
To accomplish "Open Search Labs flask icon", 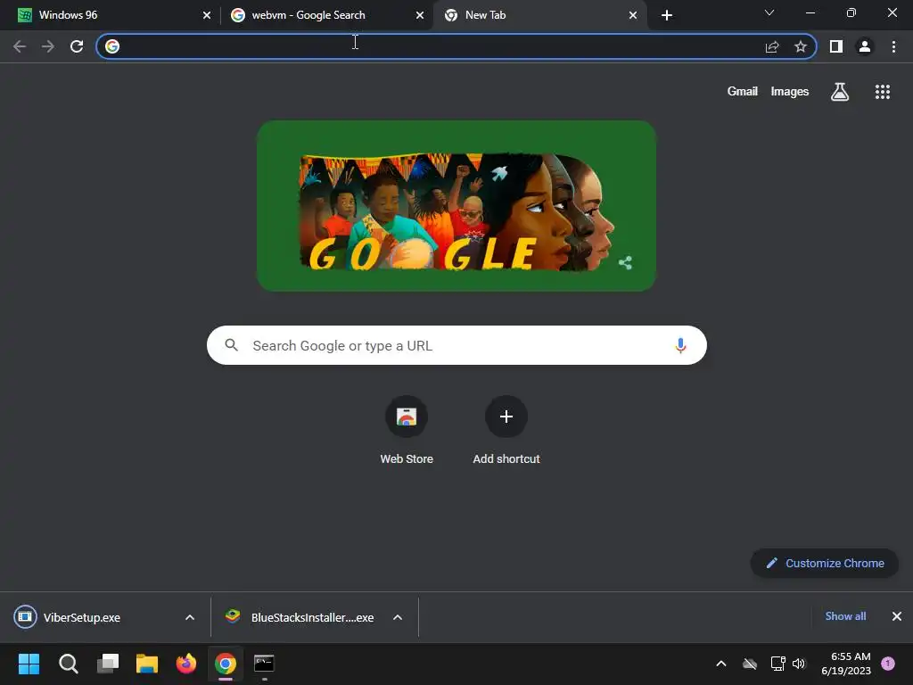I will 840,92.
